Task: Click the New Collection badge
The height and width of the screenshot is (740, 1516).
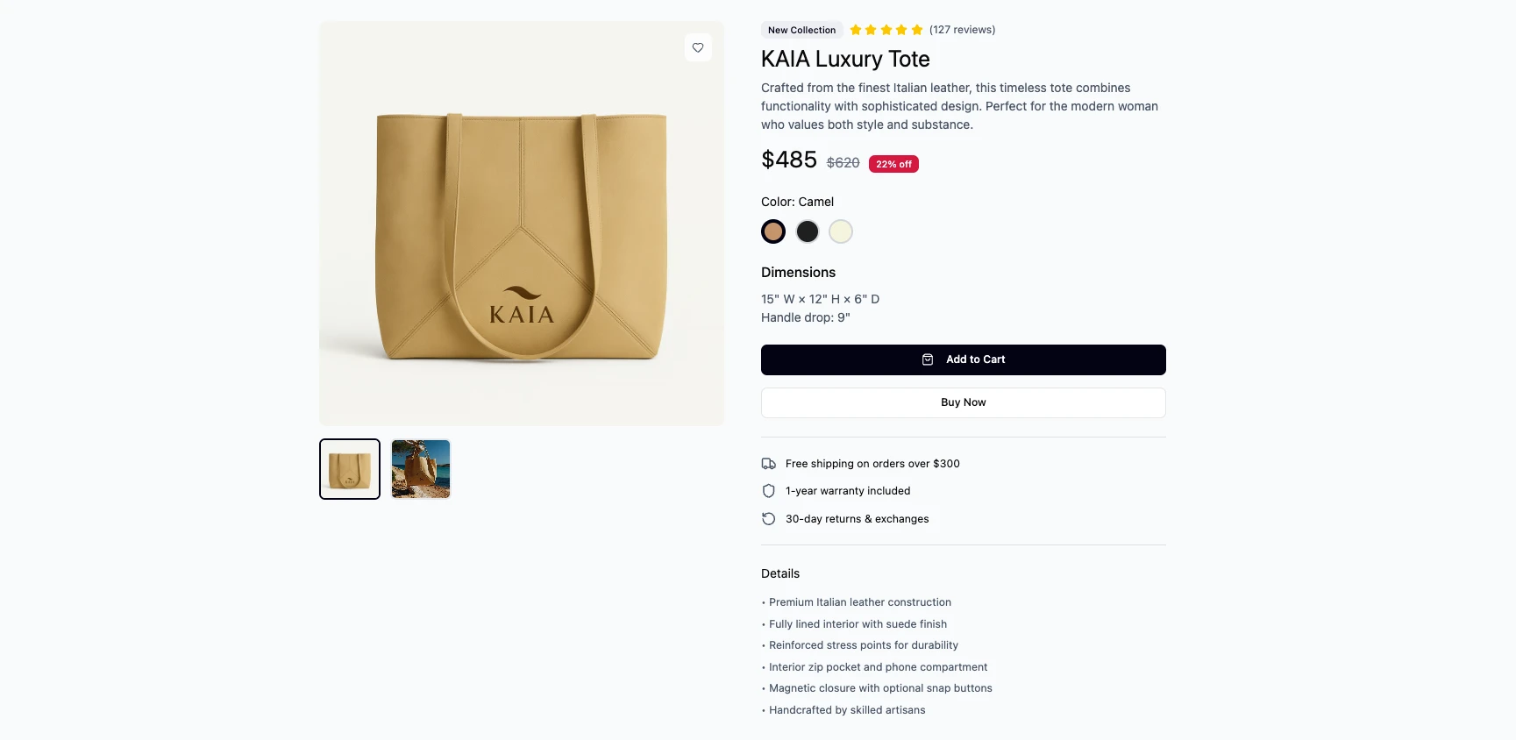Action: pos(801,29)
